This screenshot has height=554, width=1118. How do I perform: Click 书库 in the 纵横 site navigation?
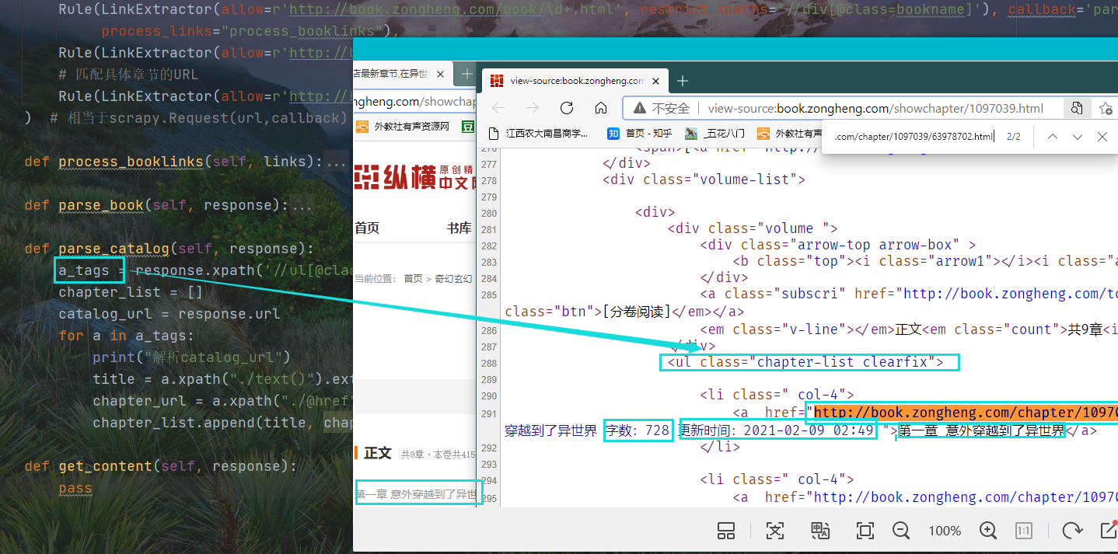(x=459, y=228)
